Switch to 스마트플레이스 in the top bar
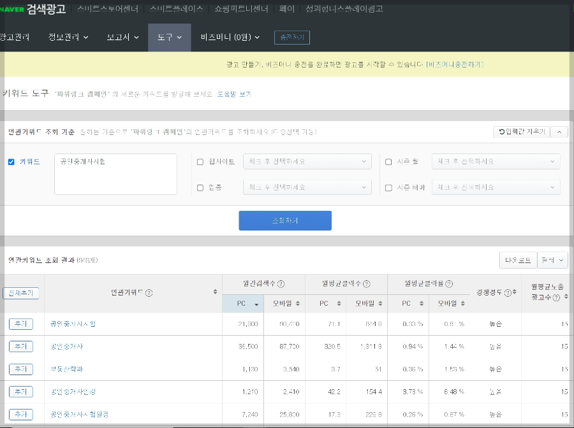574x428 pixels. (177, 8)
